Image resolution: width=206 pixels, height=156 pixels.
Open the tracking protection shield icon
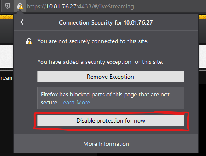point(8,6)
